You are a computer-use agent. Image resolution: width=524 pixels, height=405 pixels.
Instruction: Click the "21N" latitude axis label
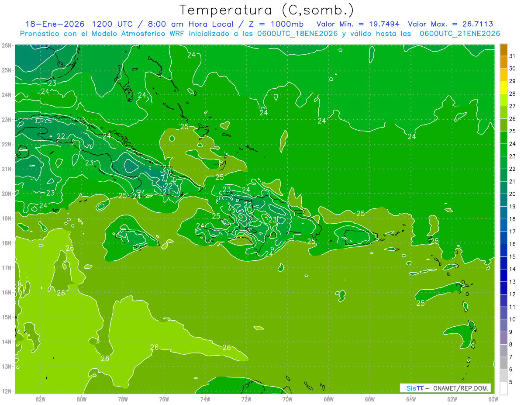(x=6, y=169)
